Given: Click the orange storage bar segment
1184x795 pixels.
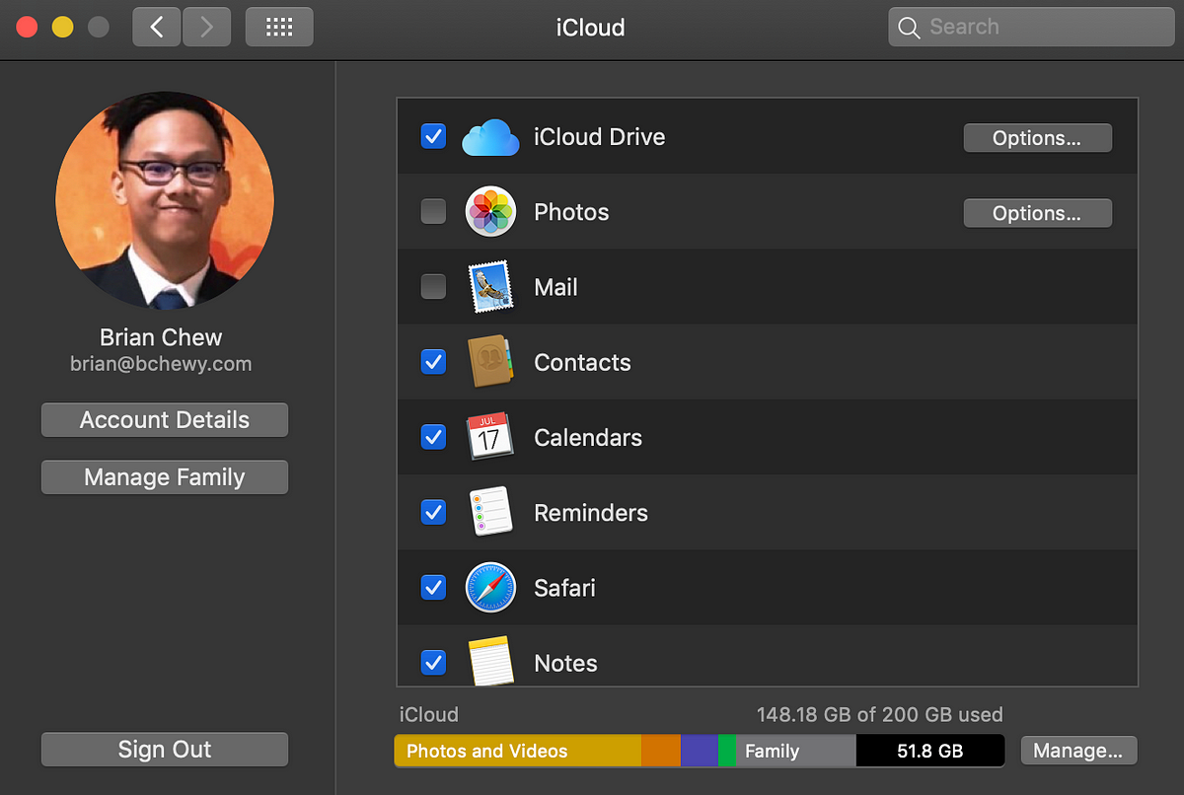Looking at the screenshot, I should click(661, 751).
